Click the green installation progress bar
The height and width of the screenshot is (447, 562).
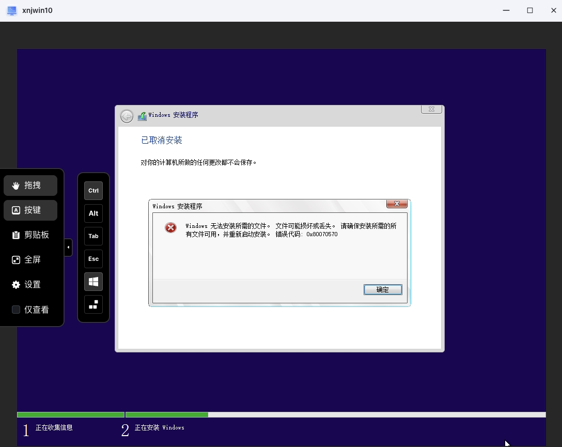tap(70, 414)
